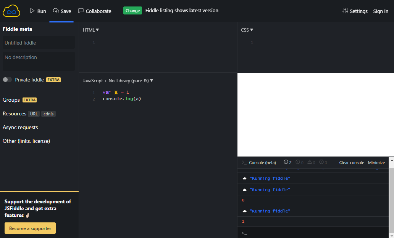The height and width of the screenshot is (238, 394).
Task: Click the 'Fiddle meta' heading
Action: (x=17, y=29)
